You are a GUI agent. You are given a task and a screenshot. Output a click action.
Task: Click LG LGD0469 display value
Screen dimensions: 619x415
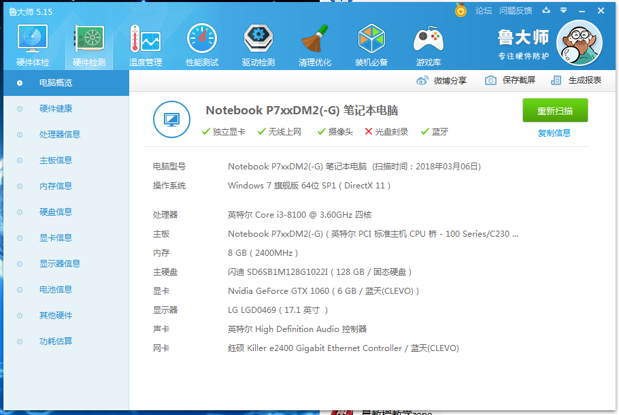(278, 310)
